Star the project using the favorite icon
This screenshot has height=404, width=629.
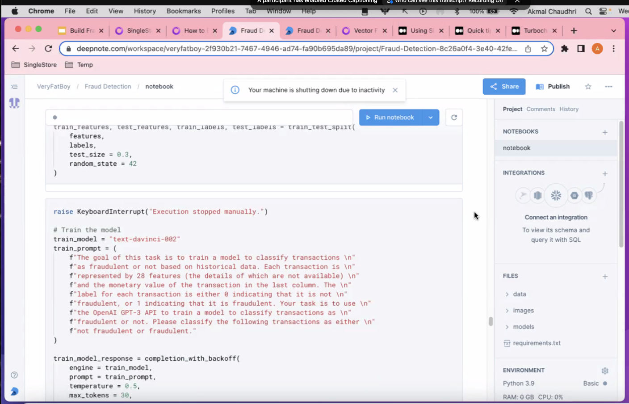588,87
